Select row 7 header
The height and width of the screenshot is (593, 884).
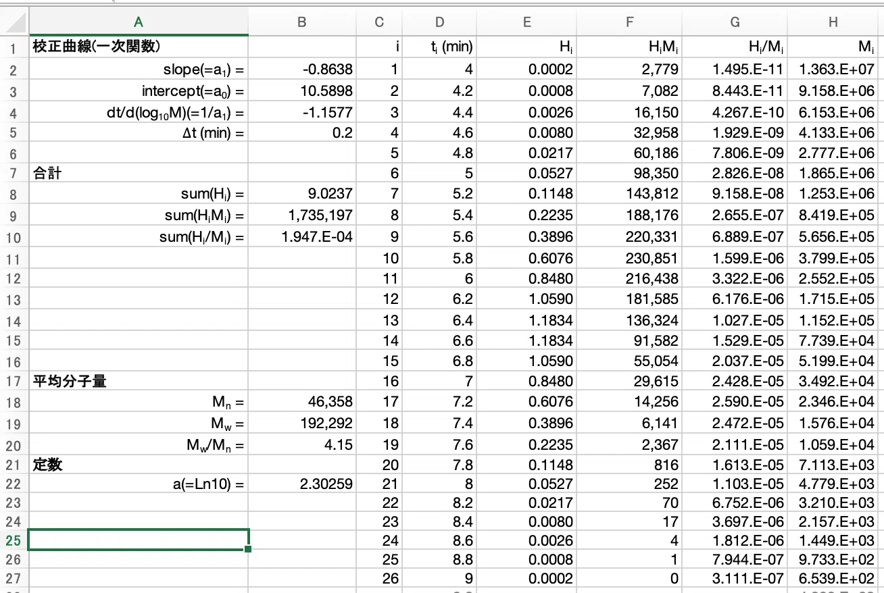[14, 174]
